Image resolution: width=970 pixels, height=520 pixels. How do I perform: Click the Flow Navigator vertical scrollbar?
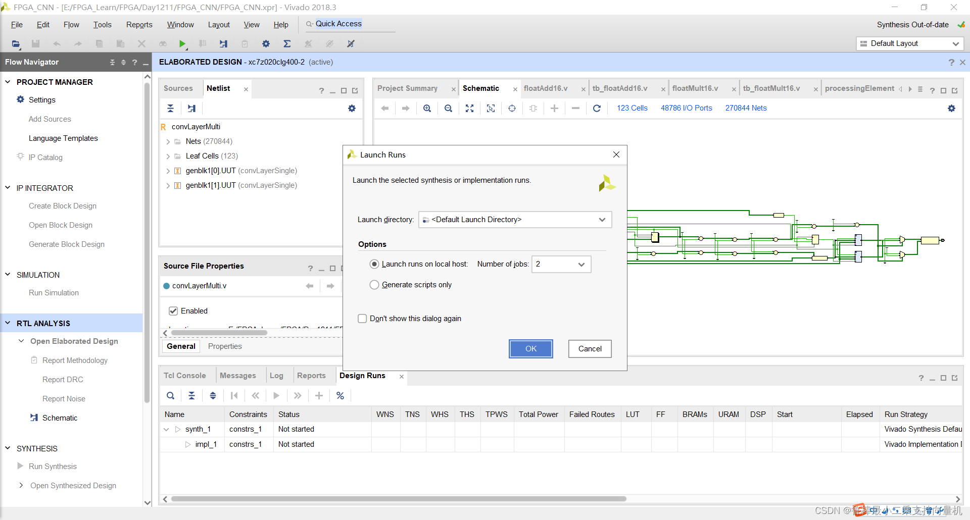pos(147,242)
